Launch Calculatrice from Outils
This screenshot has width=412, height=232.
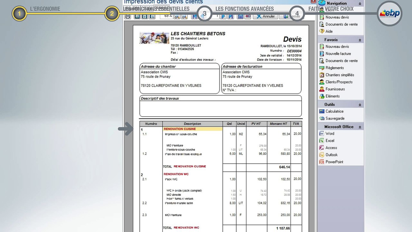(x=334, y=111)
